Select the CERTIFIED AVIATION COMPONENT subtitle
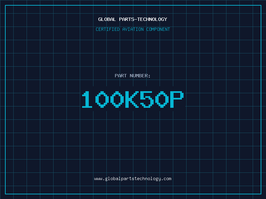Viewport: 266px width, 199px height. tap(133, 29)
